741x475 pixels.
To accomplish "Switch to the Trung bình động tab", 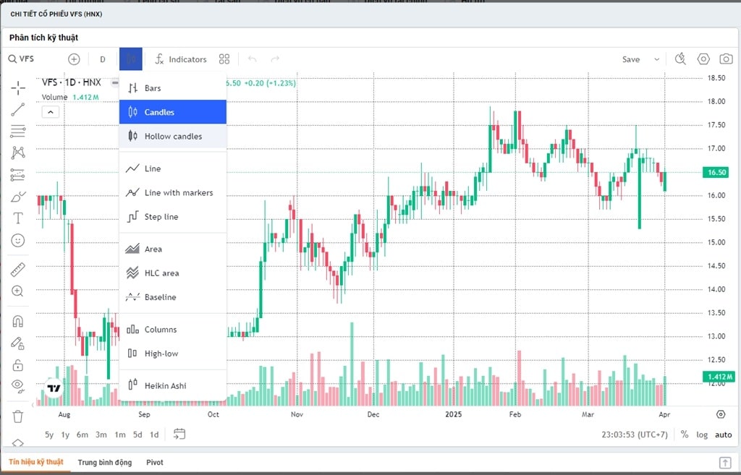I will [105, 462].
